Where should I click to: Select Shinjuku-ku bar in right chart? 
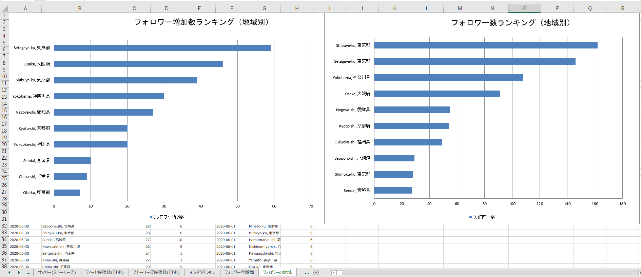tap(394, 174)
